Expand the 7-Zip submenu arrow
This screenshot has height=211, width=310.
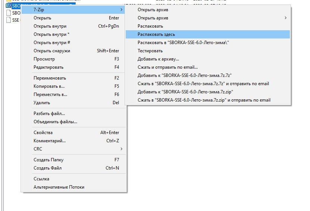[122, 10]
